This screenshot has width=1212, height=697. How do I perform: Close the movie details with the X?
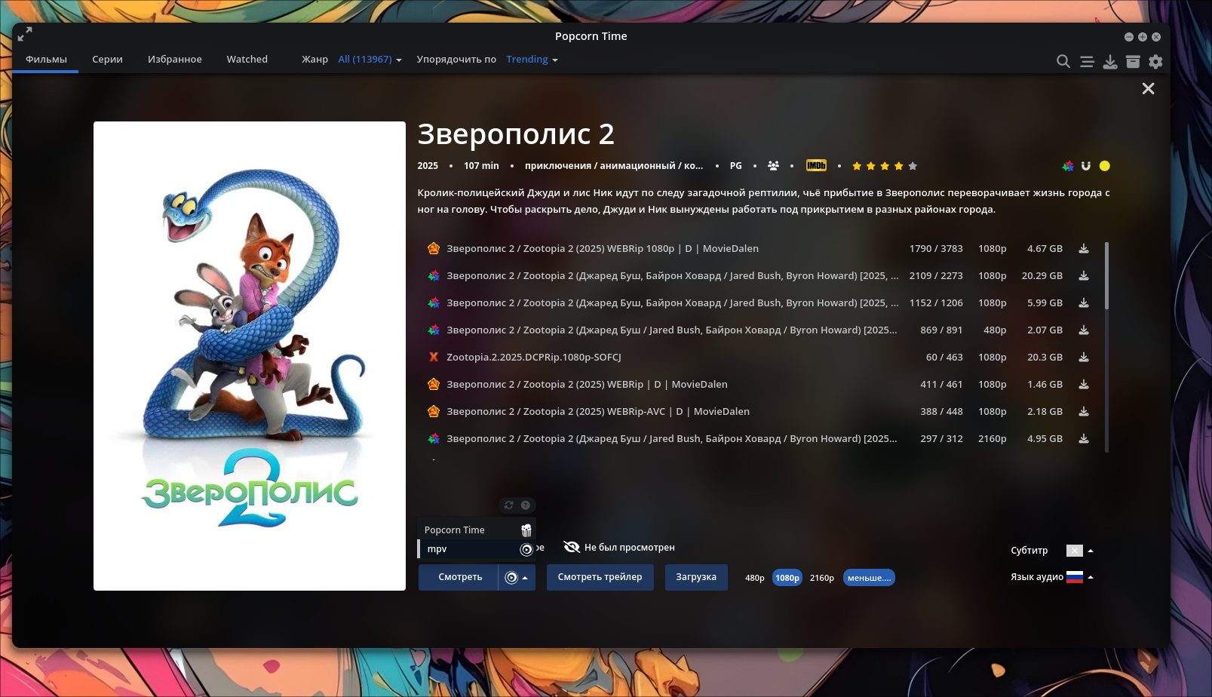1148,88
